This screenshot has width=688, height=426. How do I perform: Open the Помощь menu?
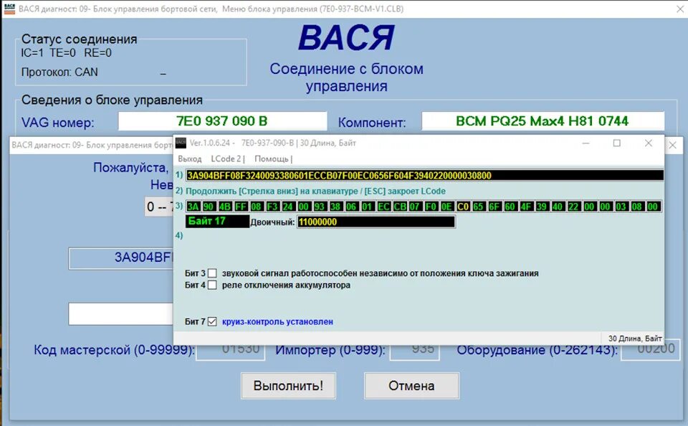[272, 158]
